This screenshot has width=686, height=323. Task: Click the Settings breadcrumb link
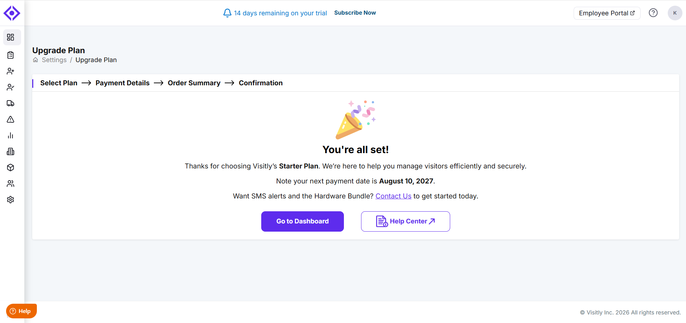54,60
